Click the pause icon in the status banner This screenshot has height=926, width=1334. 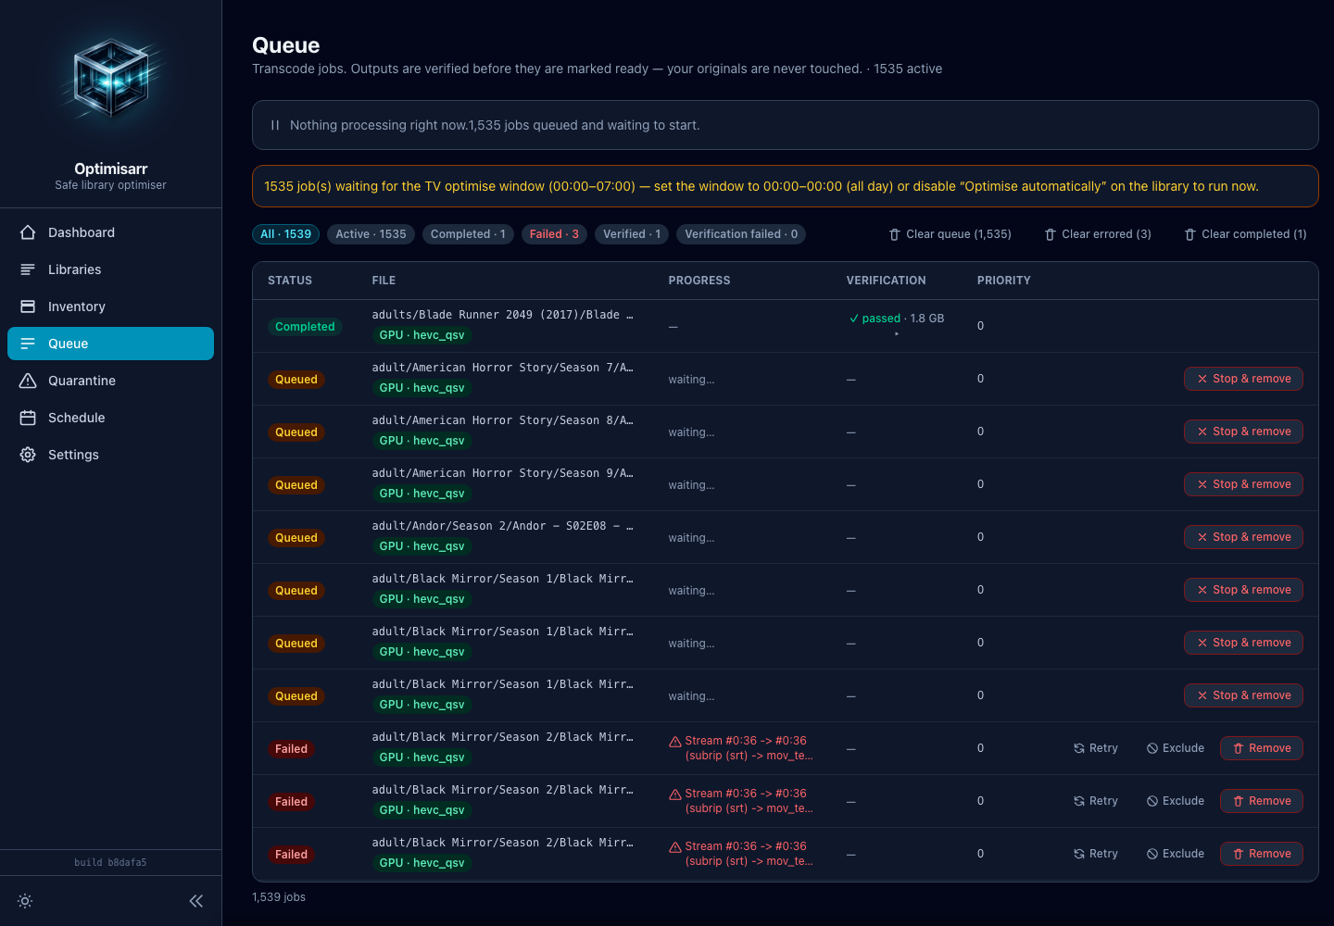click(275, 125)
